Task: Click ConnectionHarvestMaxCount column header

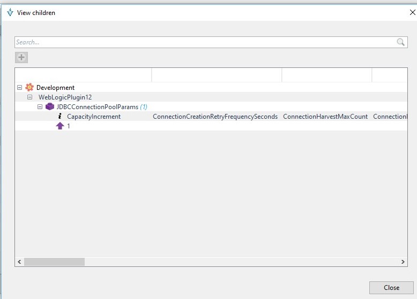Action: (x=325, y=117)
